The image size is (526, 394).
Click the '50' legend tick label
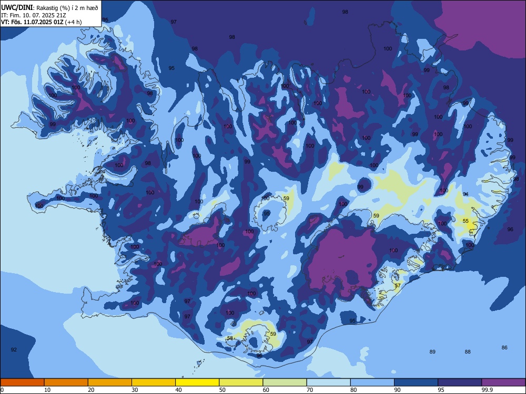(222, 390)
